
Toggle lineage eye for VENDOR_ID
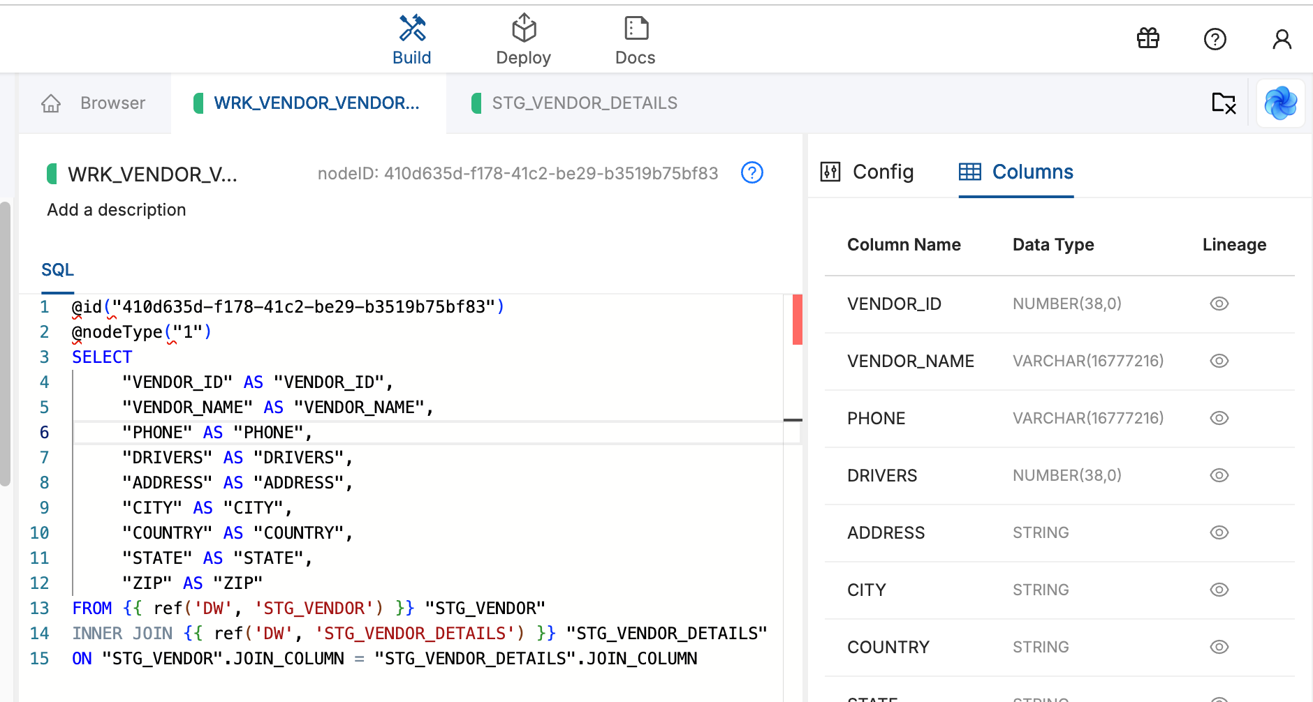(x=1219, y=304)
